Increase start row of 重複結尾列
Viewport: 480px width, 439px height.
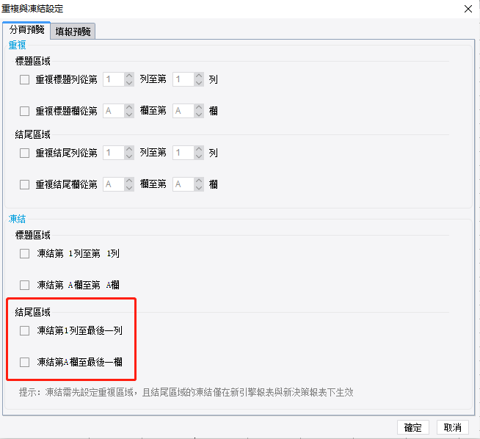point(129,149)
